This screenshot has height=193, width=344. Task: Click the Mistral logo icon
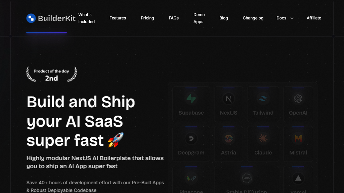tap(298, 138)
